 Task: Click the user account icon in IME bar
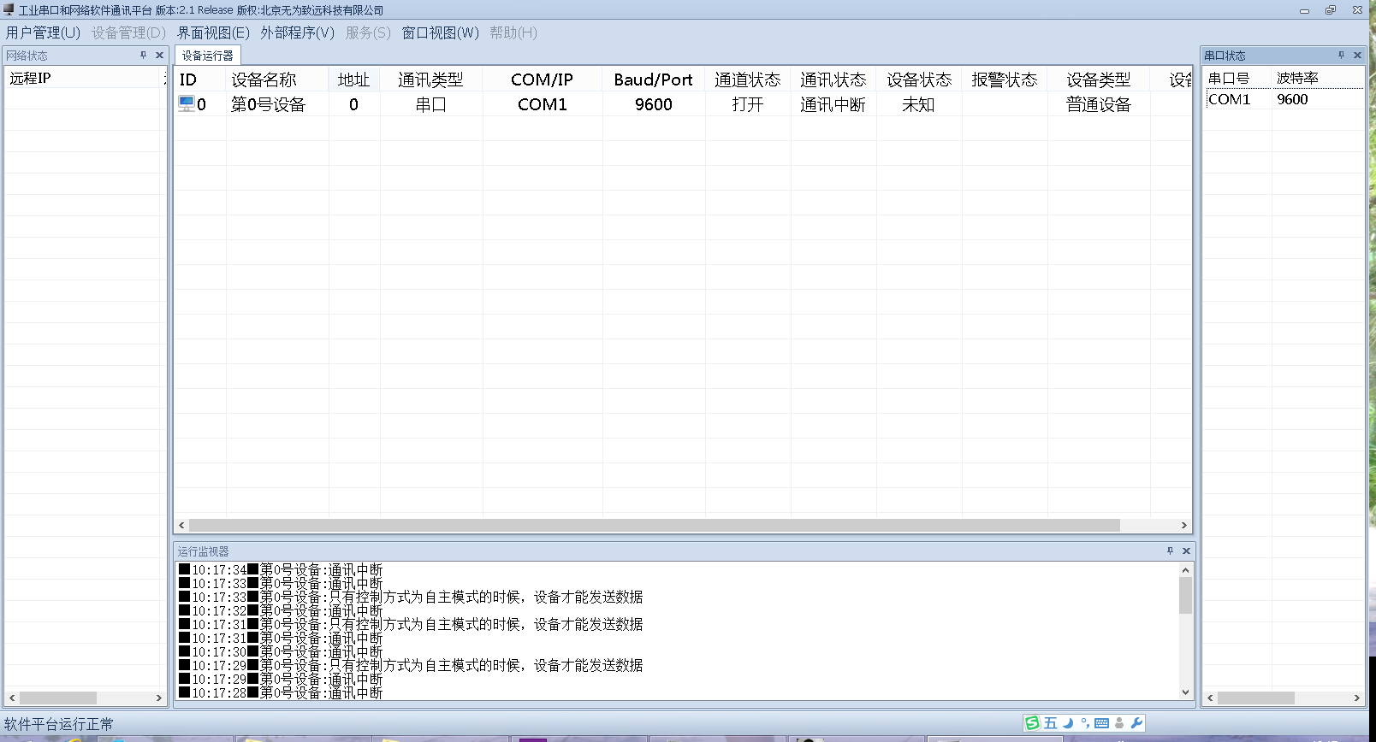[x=1119, y=723]
